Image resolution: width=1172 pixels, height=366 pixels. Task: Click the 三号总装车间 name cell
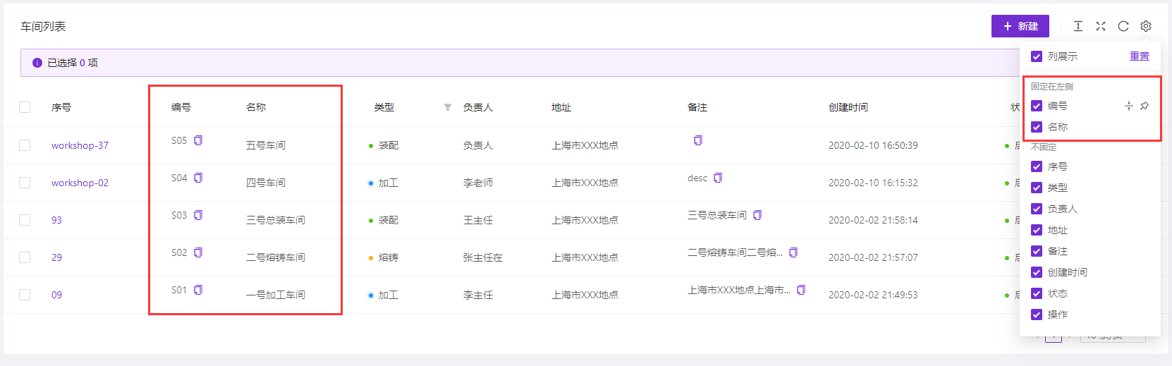[x=276, y=220]
